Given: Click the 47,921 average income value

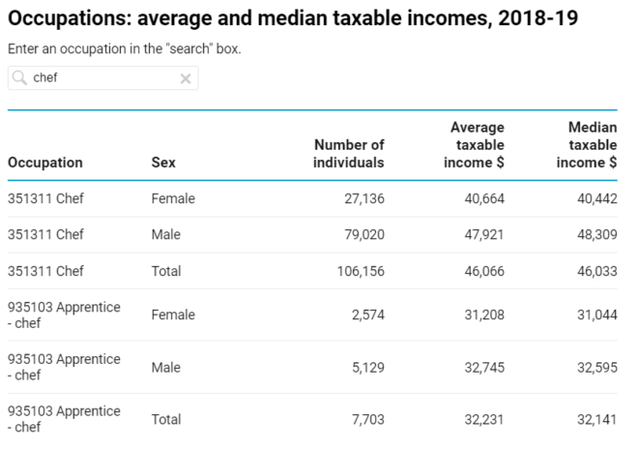Looking at the screenshot, I should click(x=483, y=235).
